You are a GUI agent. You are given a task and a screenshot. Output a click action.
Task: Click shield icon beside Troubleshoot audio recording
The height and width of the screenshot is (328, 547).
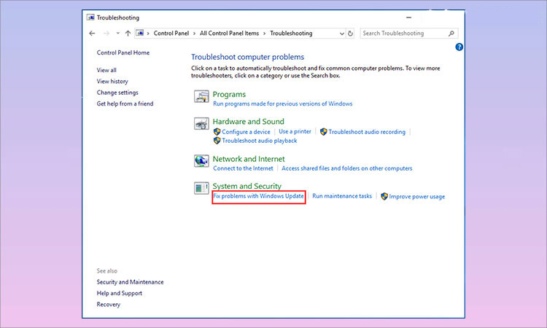[x=323, y=132]
